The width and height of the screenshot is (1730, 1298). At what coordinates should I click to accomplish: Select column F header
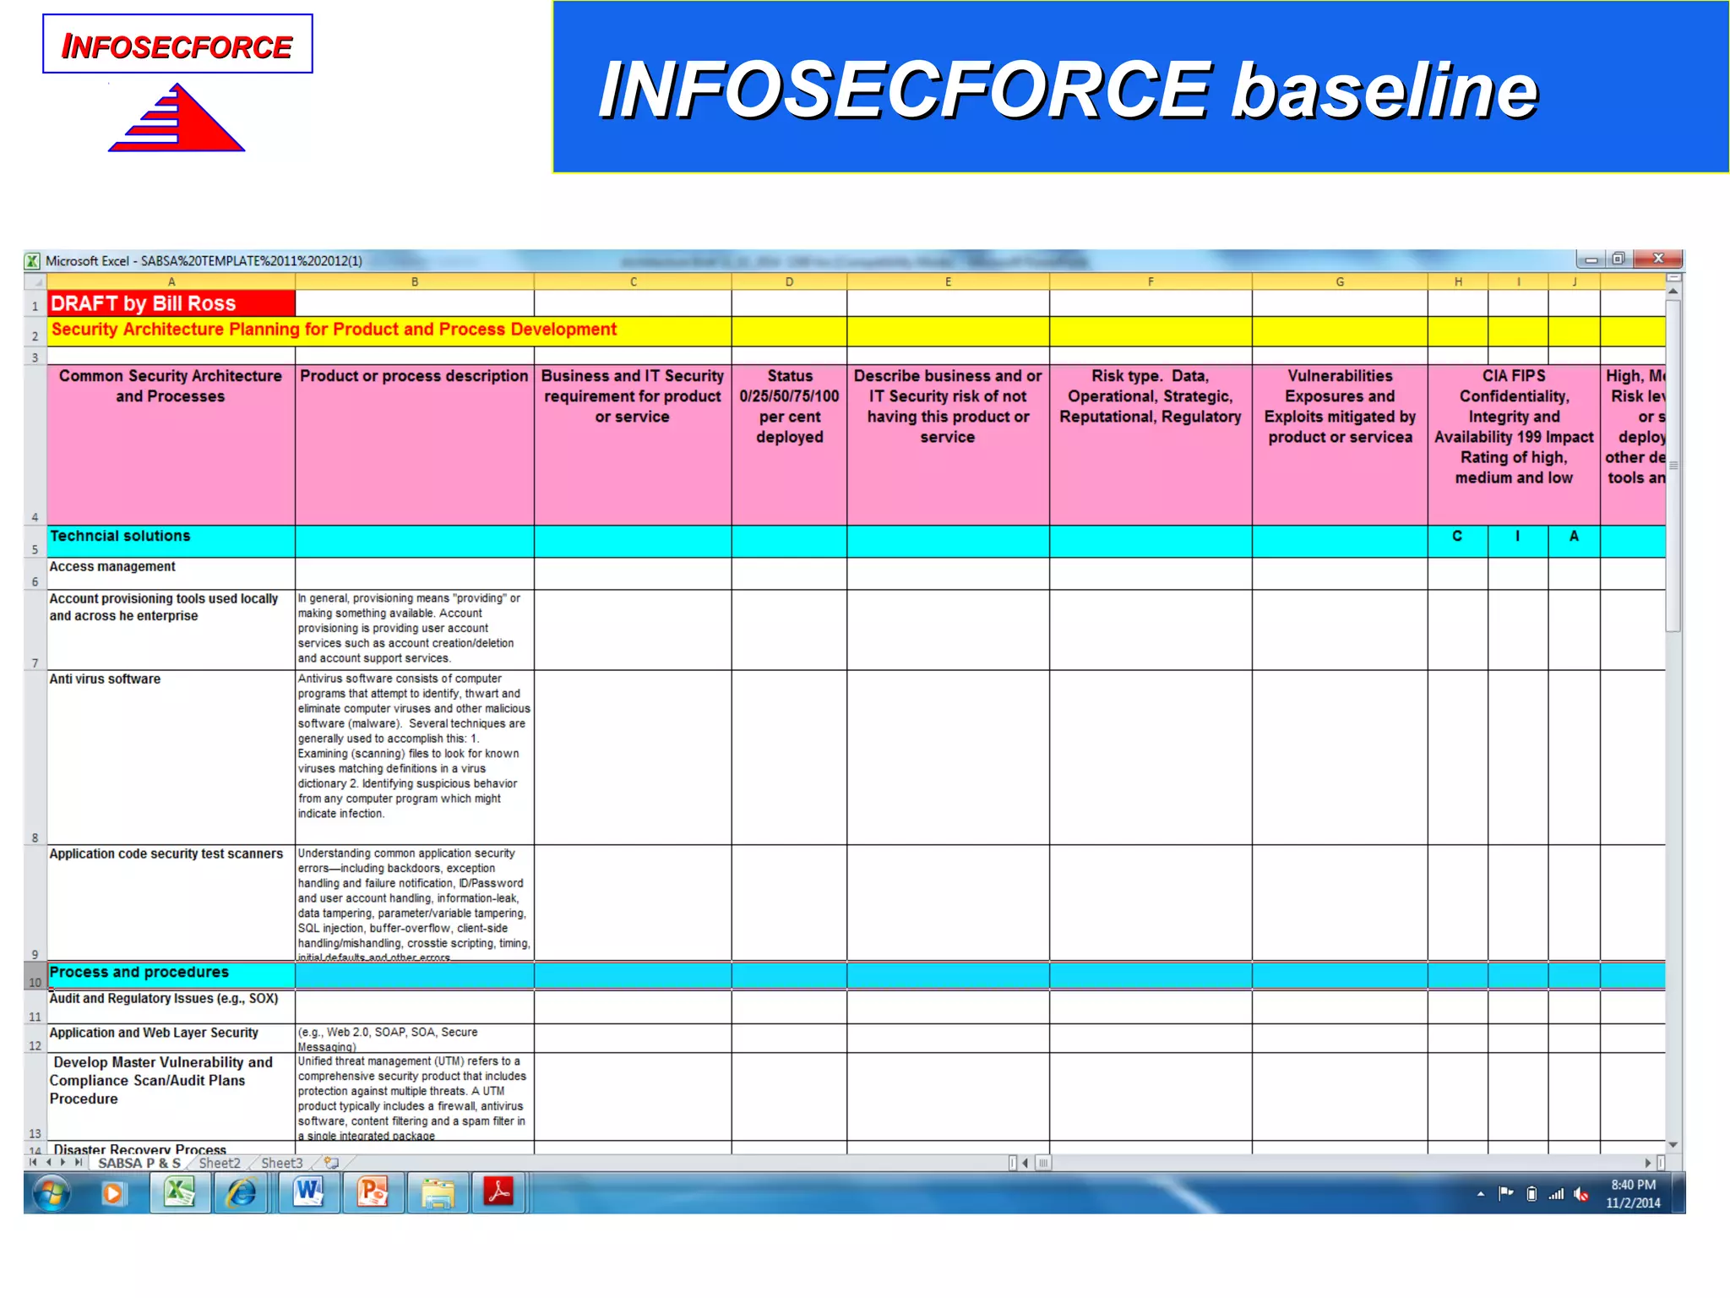pos(1151,282)
